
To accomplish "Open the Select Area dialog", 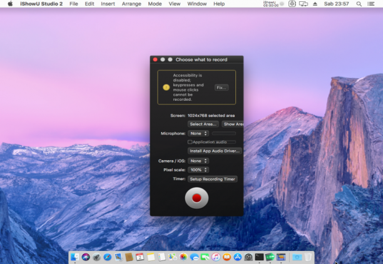I will pyautogui.click(x=203, y=124).
